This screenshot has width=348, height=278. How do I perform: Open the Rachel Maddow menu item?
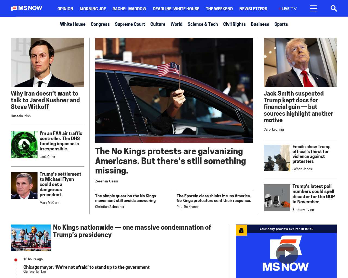pos(129,9)
